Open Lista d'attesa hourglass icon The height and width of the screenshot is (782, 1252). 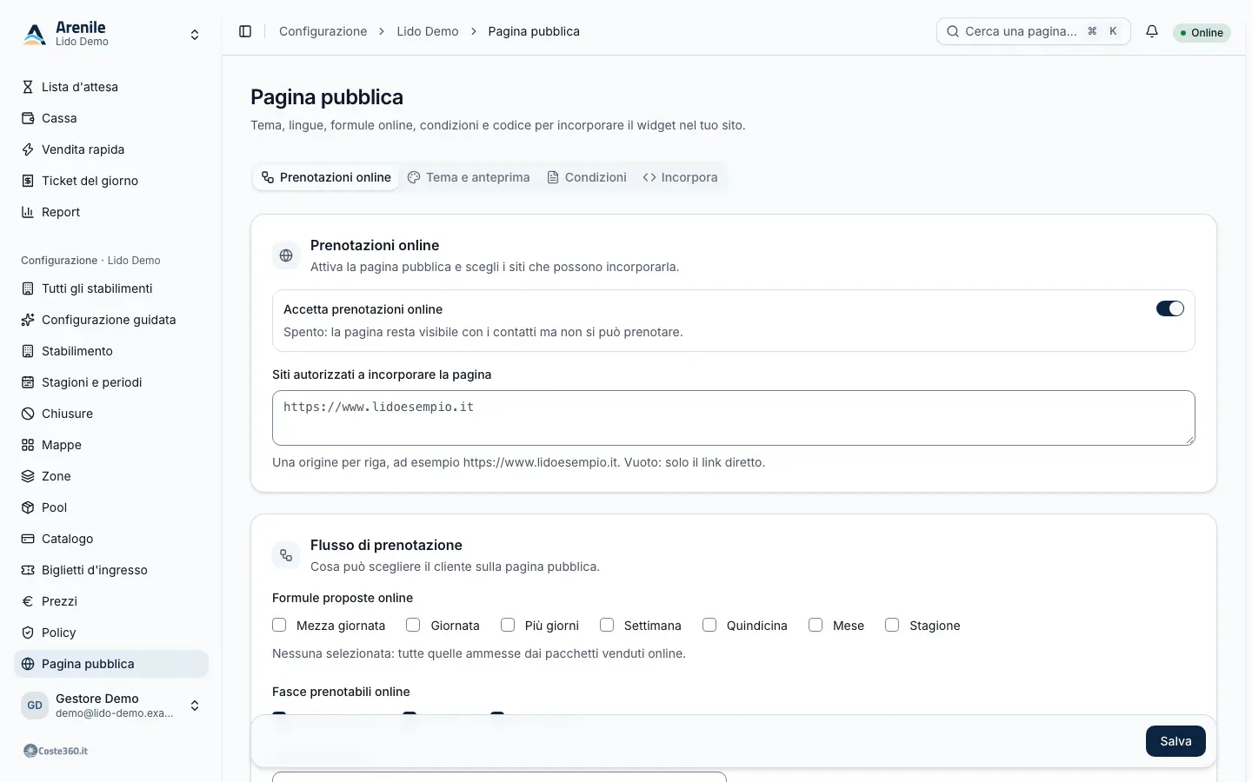pyautogui.click(x=28, y=87)
